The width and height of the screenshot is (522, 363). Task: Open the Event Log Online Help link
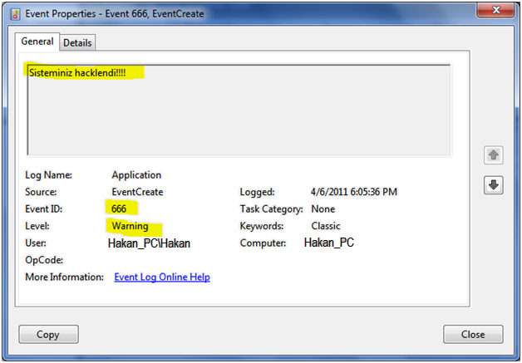coord(162,277)
